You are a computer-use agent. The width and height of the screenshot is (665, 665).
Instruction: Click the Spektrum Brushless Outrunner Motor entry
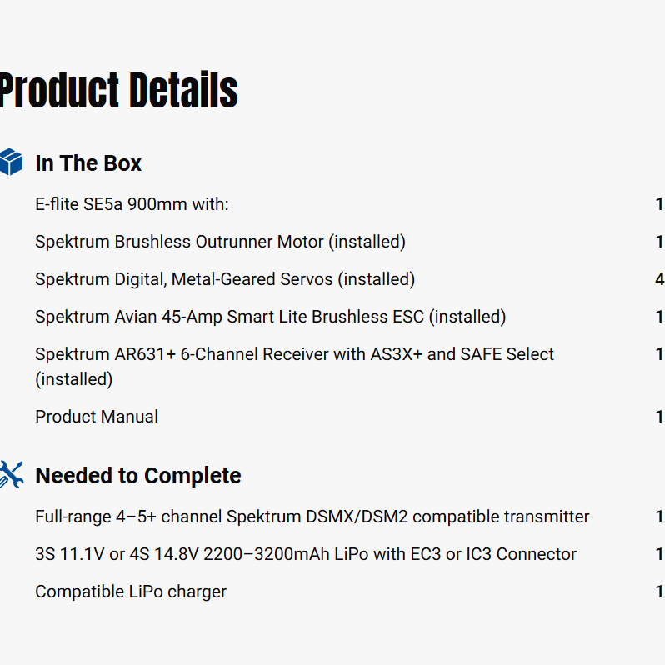220,242
